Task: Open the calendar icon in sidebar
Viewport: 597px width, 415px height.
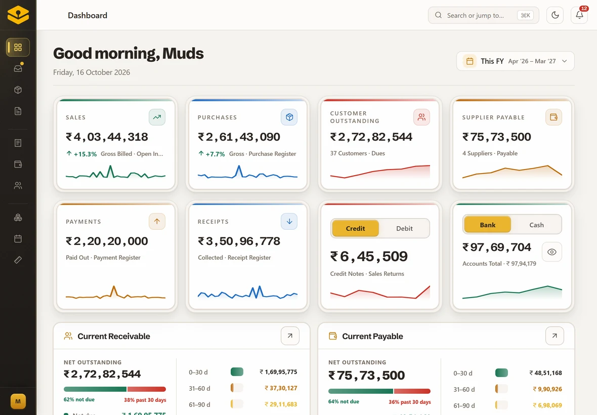Action: tap(18, 239)
